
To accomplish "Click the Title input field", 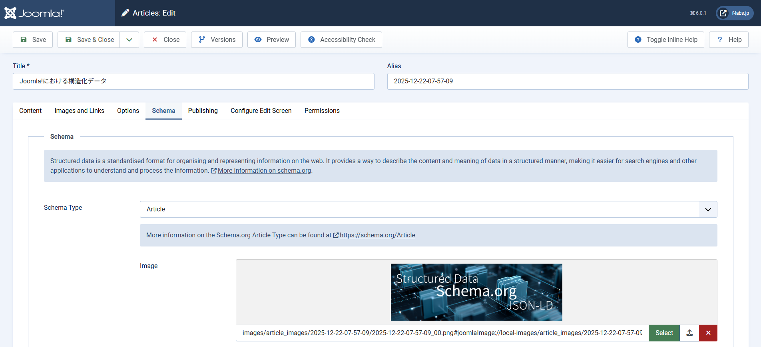I will click(193, 81).
